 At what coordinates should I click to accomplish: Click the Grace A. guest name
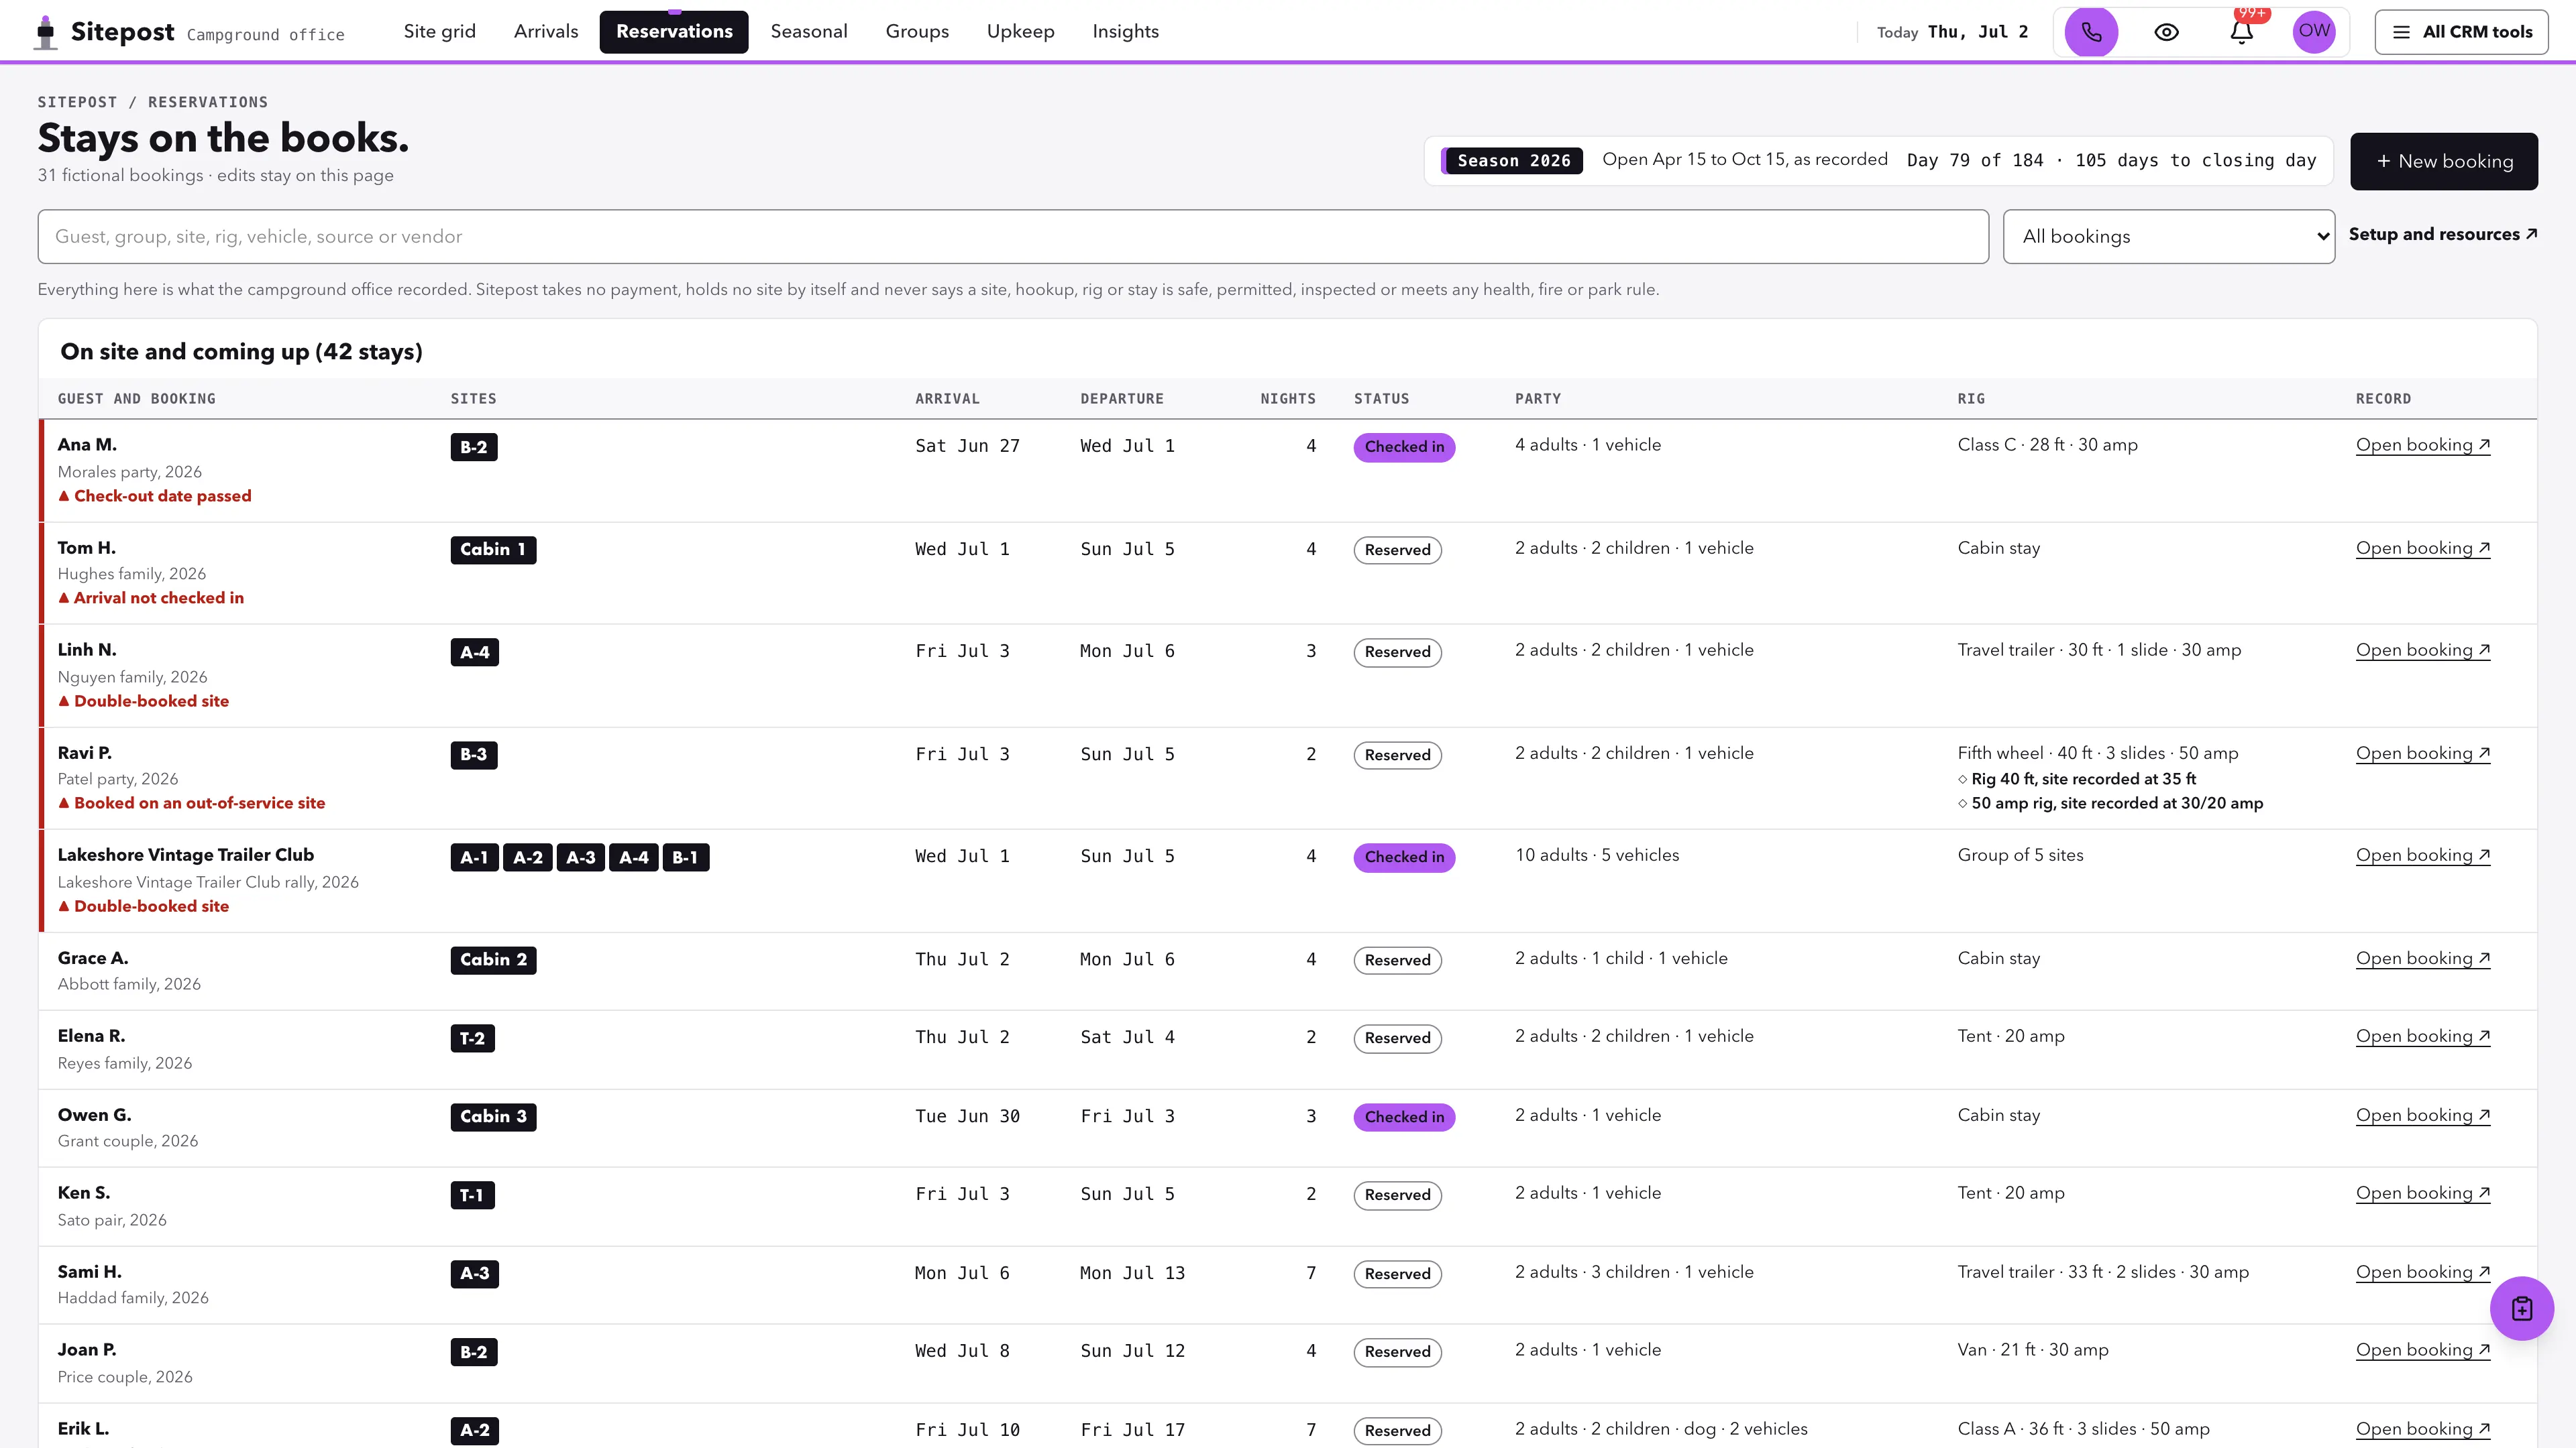[x=93, y=957]
